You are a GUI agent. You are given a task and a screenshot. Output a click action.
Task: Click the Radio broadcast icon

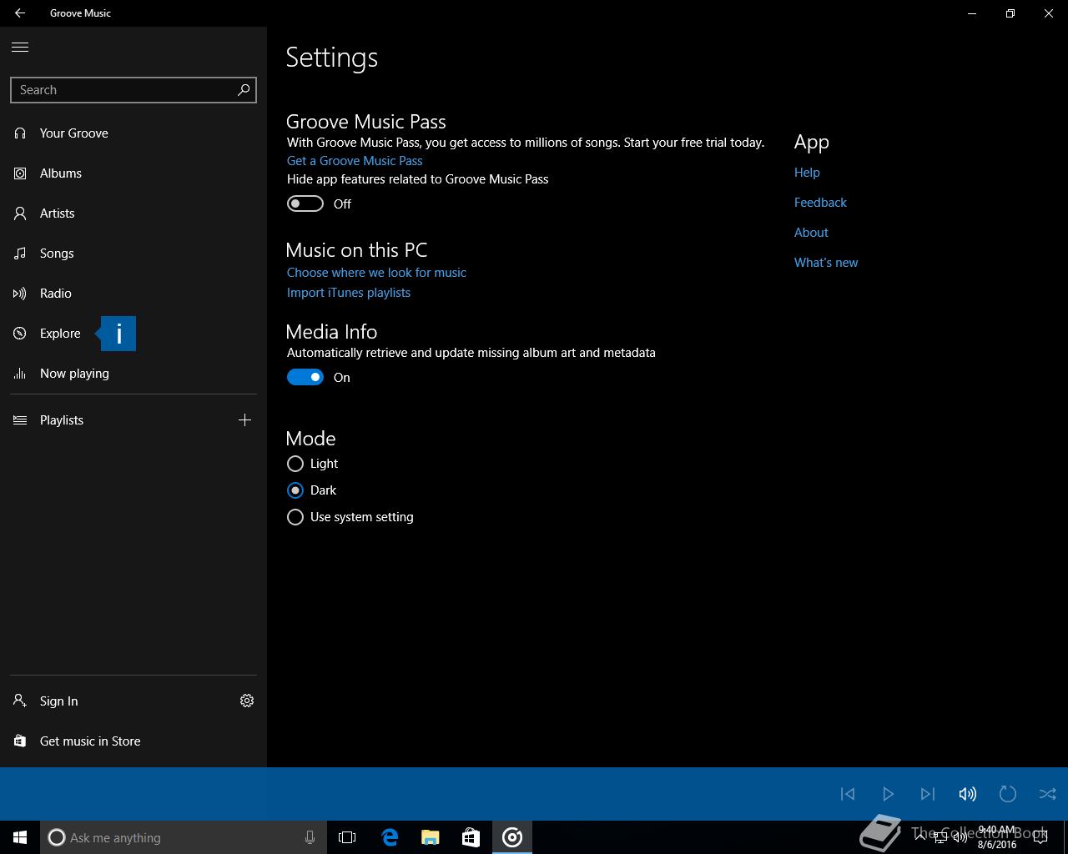20,294
